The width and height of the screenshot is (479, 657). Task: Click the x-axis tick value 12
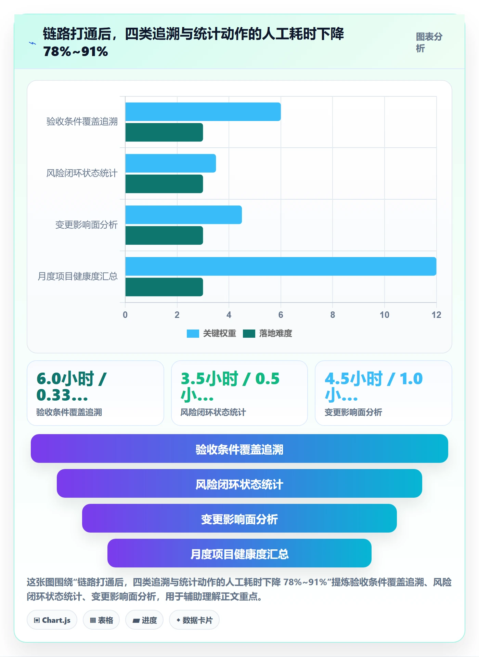[x=436, y=315]
